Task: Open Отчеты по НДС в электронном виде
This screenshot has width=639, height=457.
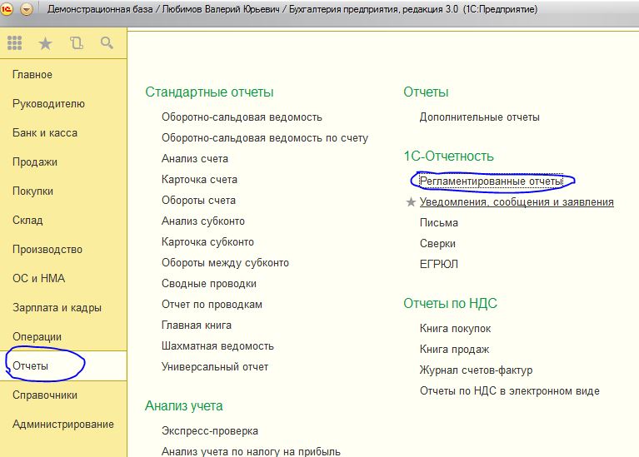Action: [509, 391]
